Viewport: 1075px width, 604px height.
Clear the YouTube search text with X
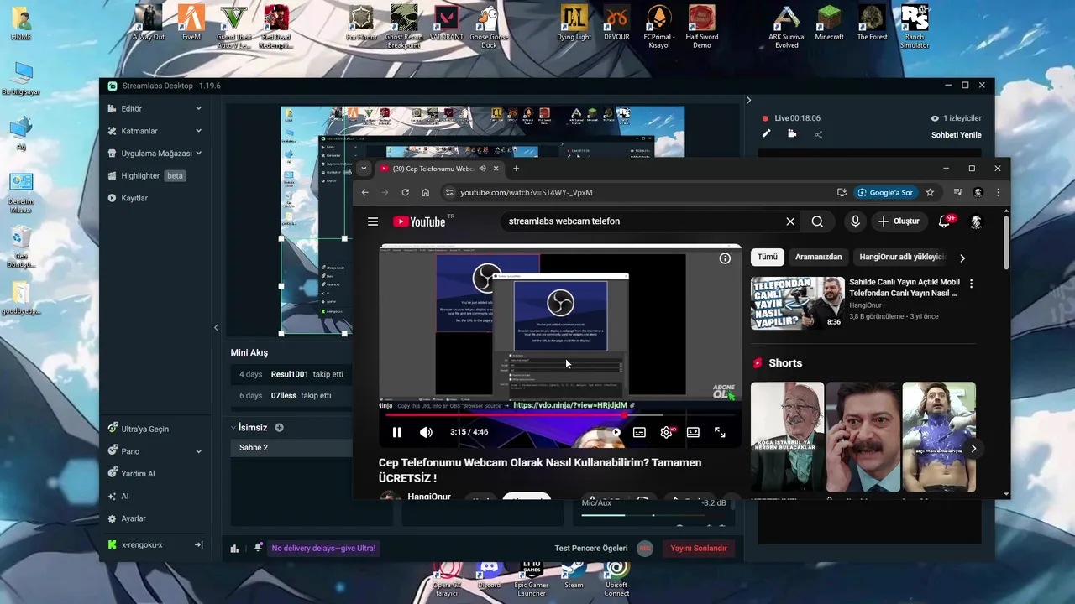pyautogui.click(x=790, y=221)
